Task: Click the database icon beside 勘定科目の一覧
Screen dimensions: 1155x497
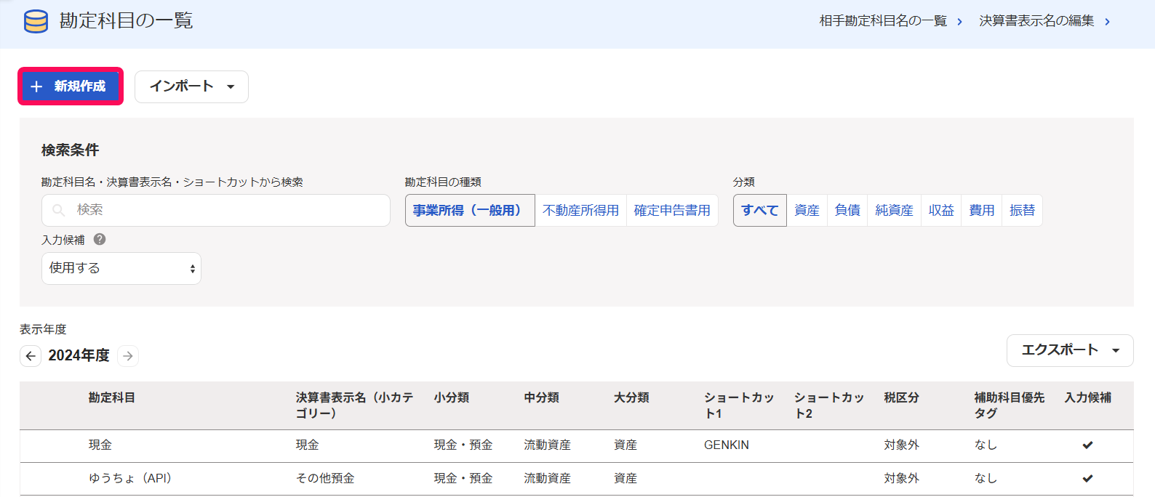Action: [x=36, y=22]
